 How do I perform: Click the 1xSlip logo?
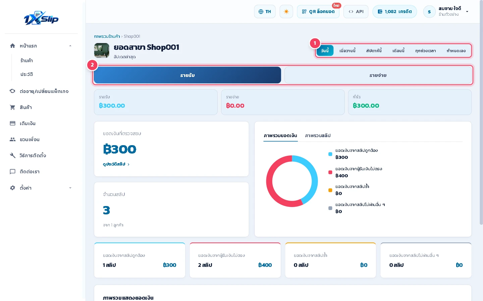pos(41,18)
